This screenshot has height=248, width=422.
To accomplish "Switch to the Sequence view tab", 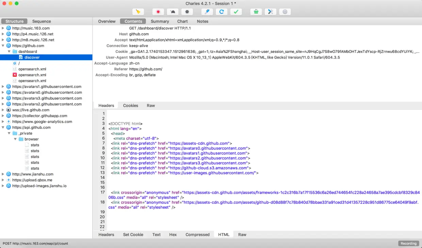I will (42, 21).
